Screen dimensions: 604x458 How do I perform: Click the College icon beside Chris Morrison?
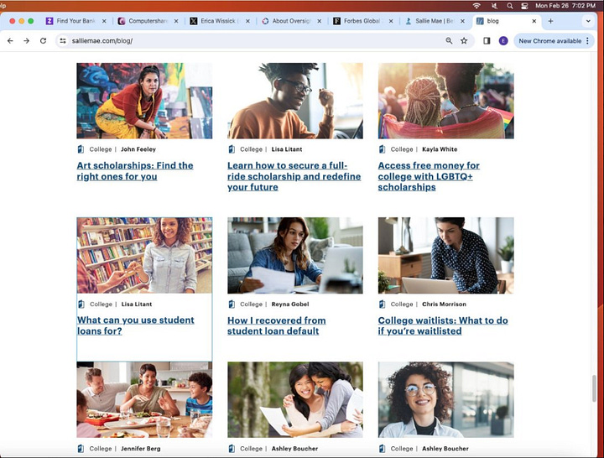pos(383,304)
